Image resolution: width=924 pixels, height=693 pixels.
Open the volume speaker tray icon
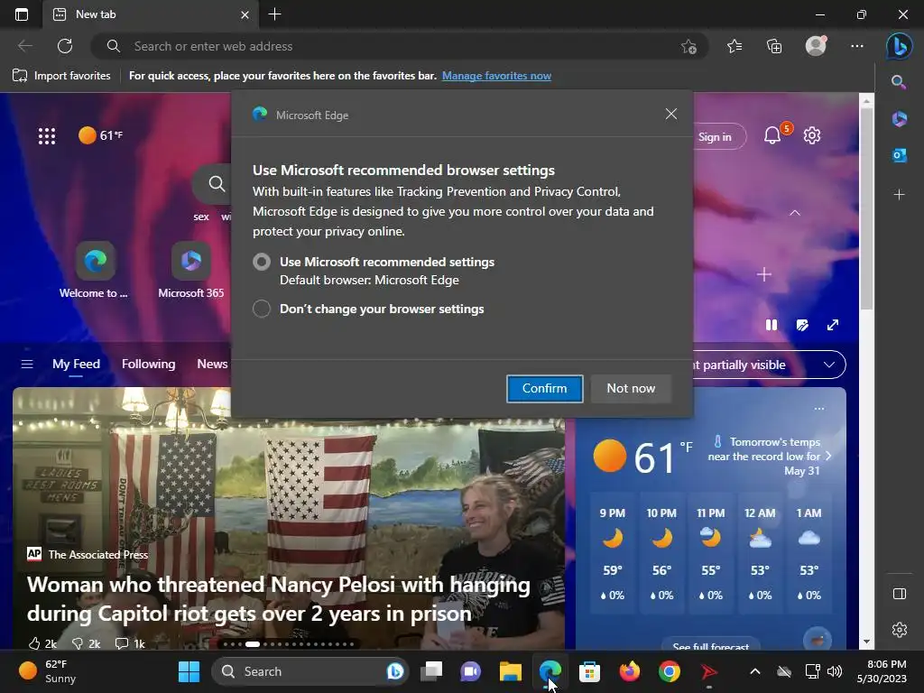click(835, 671)
